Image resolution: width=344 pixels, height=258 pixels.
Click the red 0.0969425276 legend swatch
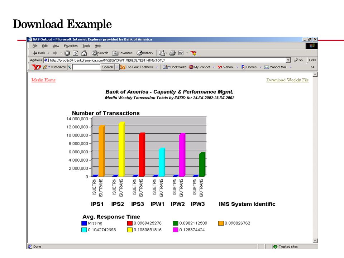pyautogui.click(x=130, y=223)
